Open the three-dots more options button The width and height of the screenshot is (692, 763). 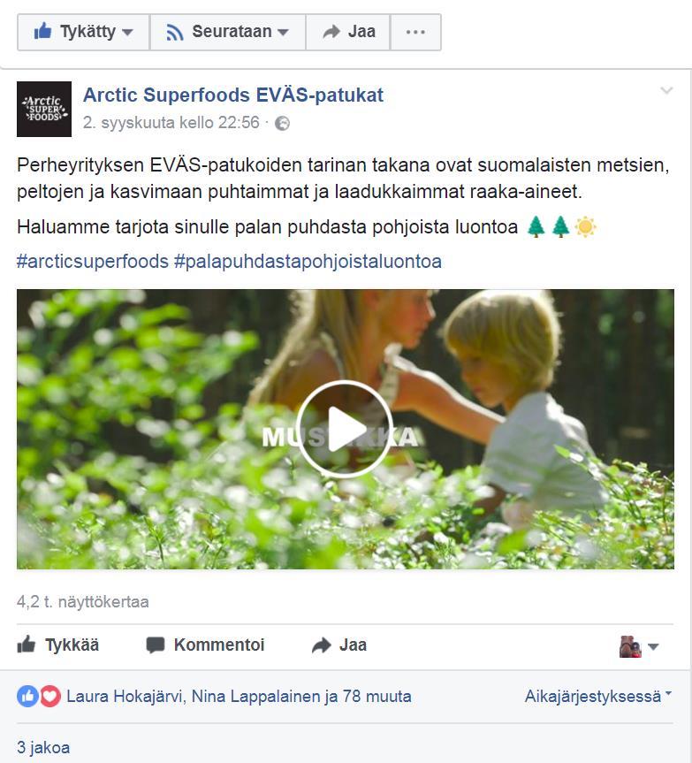click(415, 32)
